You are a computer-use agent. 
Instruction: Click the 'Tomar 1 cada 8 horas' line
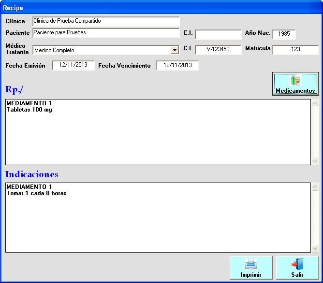pos(36,193)
